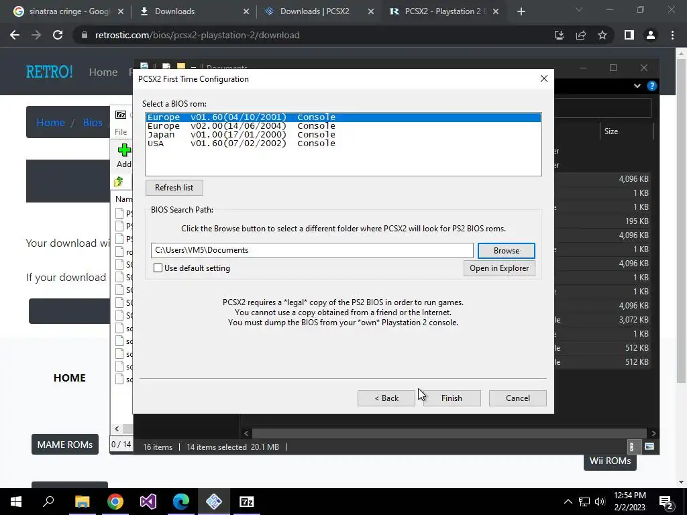
Task: Open Chrome profile icon
Action: point(651,35)
